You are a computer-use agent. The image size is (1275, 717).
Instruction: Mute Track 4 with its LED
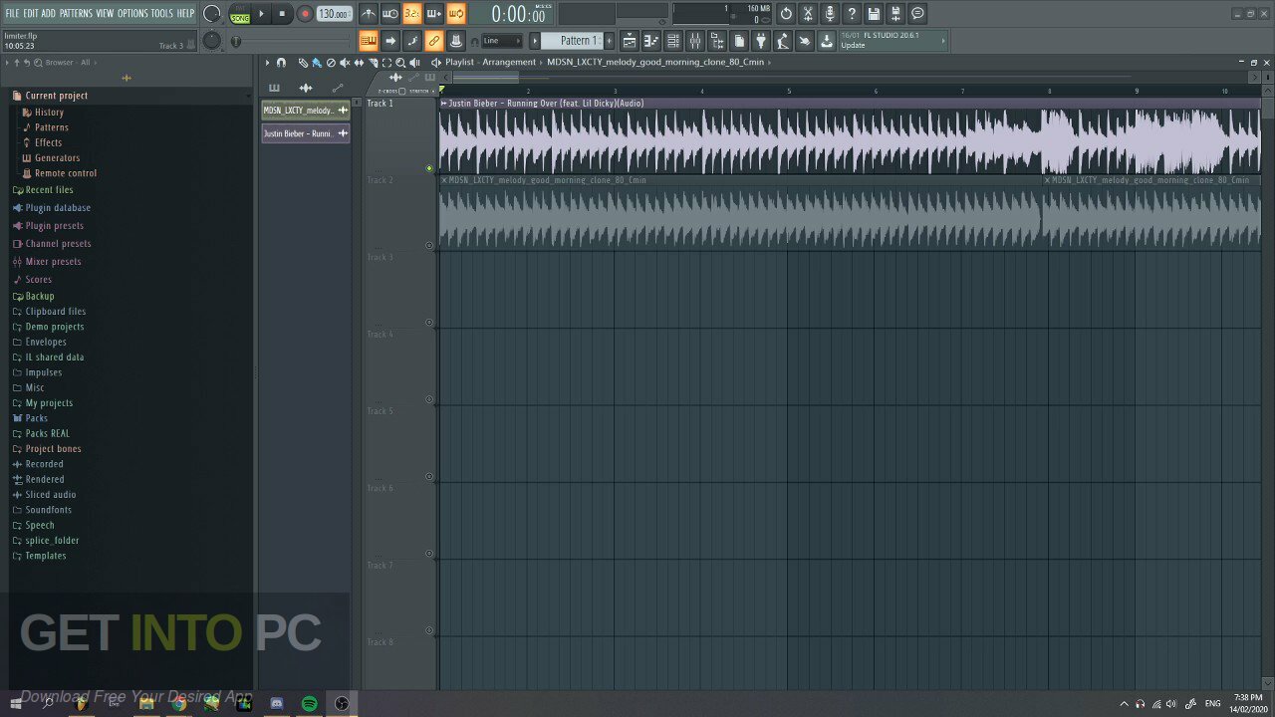coord(429,399)
